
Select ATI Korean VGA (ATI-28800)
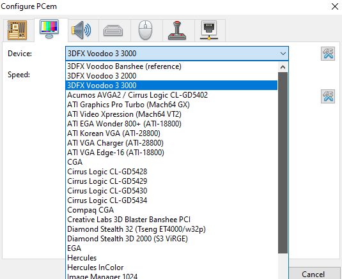click(x=171, y=133)
